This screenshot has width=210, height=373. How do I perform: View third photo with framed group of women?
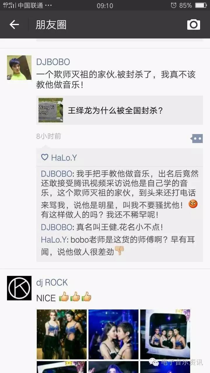(x=165, y=334)
